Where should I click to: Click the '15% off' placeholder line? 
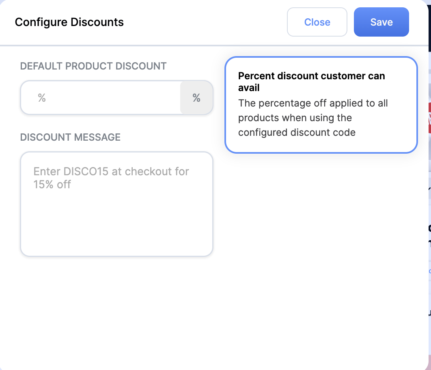pos(52,185)
